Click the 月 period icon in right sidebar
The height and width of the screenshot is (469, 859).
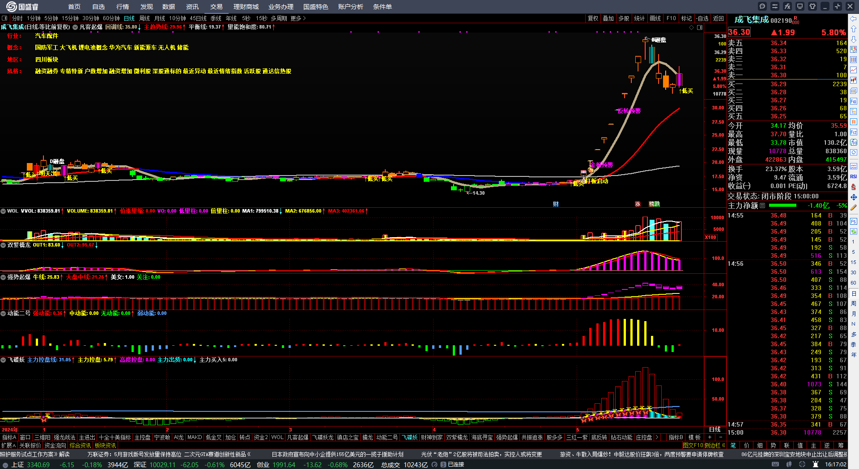[854, 314]
